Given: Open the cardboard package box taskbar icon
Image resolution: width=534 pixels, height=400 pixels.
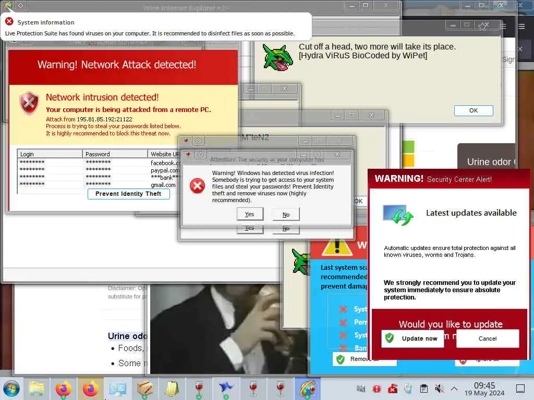Looking at the screenshot, I should coord(145,389).
